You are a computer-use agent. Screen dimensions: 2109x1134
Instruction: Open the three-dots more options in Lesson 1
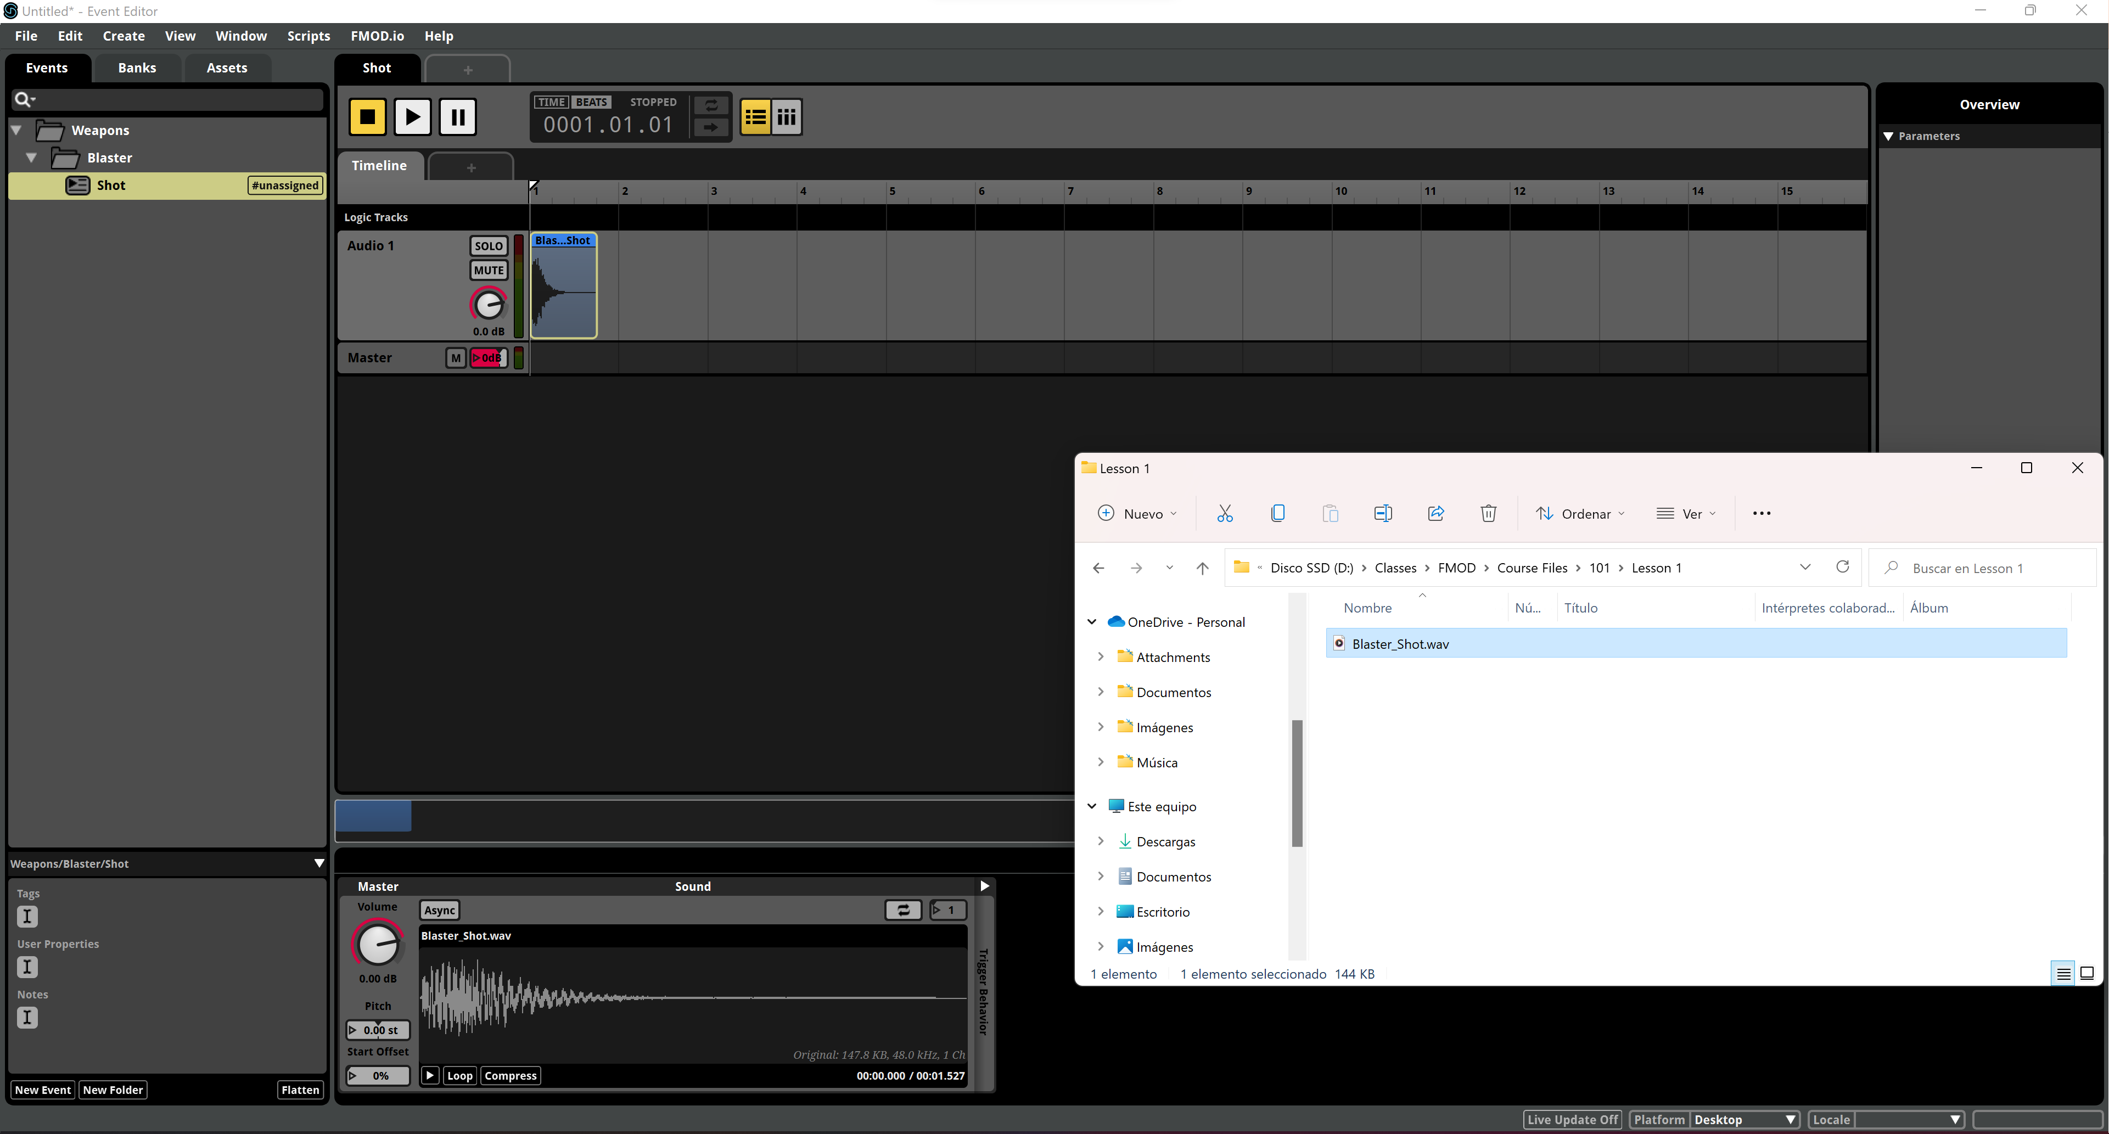click(1762, 513)
